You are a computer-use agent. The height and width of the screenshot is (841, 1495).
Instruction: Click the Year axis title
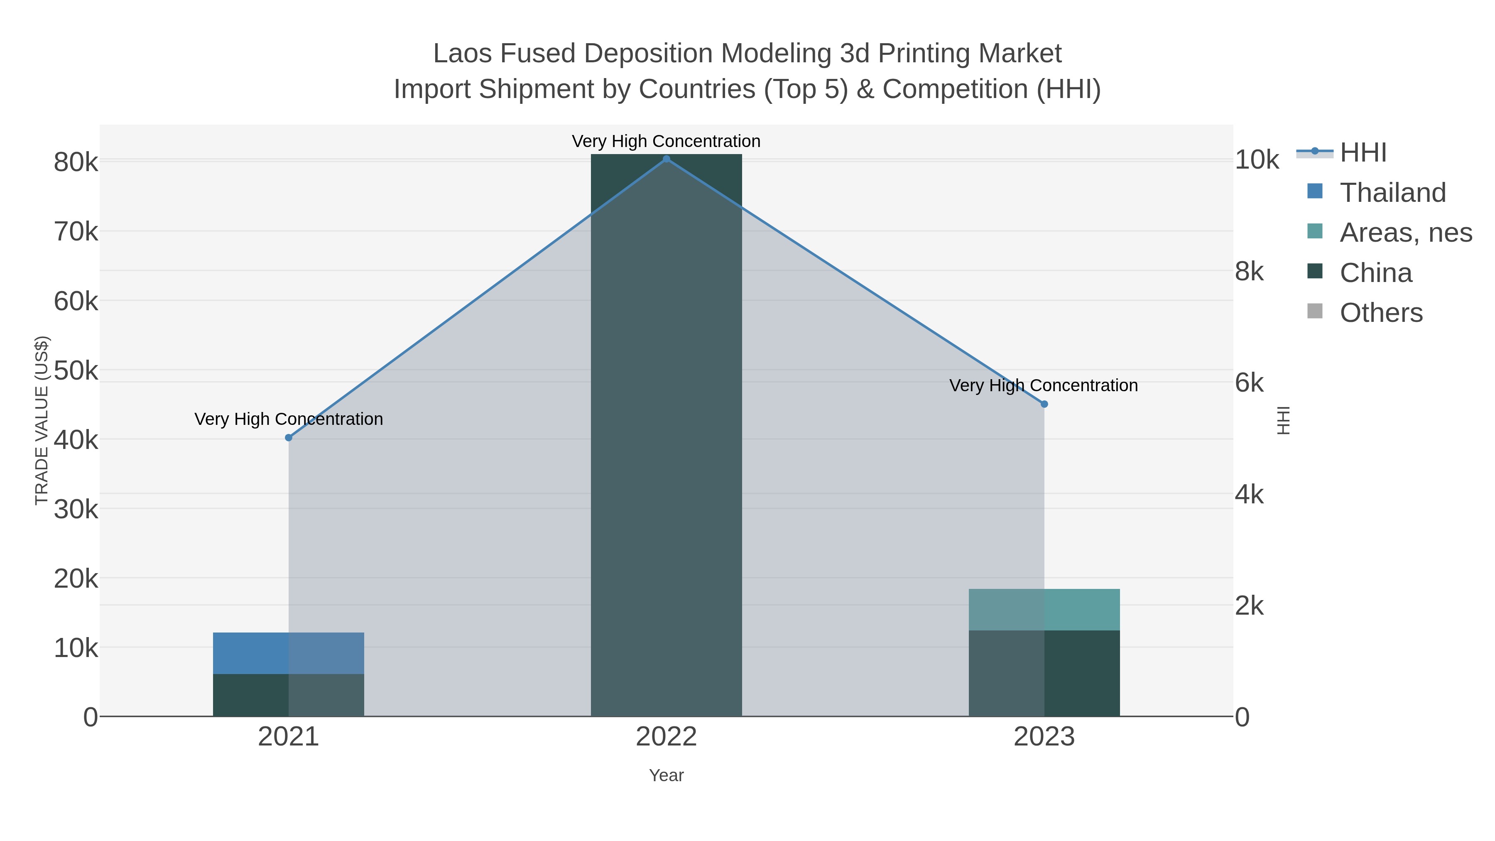coord(666,775)
